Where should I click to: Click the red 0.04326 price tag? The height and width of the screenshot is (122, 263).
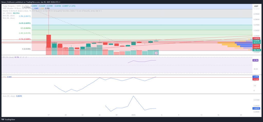coord(257,38)
